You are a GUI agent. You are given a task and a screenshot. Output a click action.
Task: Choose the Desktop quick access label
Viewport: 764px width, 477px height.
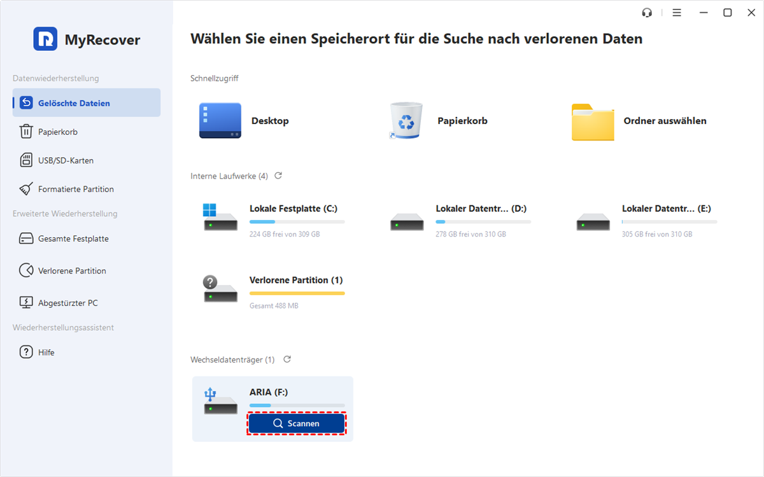[x=270, y=121]
